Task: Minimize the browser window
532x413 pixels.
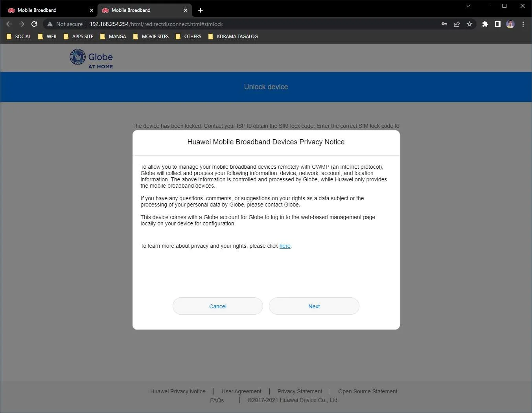Action: [486, 6]
